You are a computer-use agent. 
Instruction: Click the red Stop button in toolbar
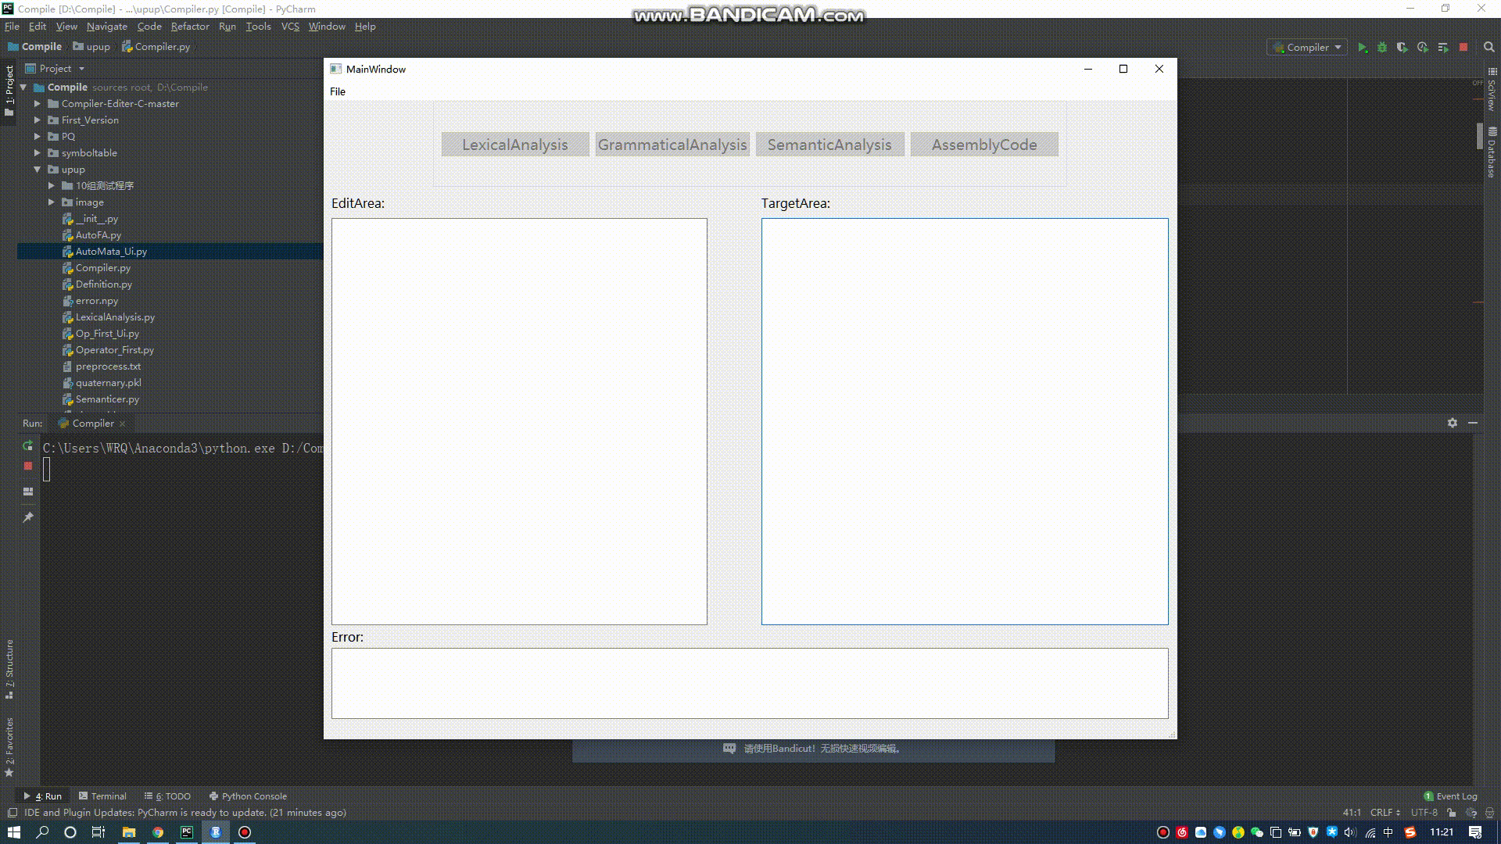(1463, 48)
